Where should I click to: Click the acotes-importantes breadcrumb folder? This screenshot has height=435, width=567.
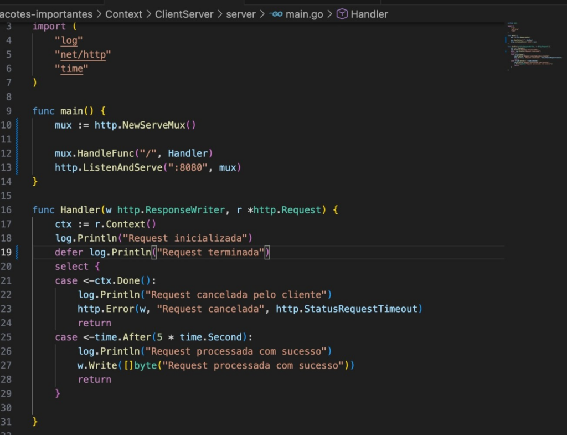pos(47,14)
